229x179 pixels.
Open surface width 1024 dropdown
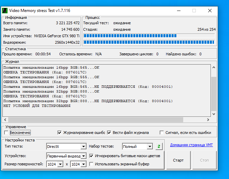pyautogui.click(x=60, y=164)
